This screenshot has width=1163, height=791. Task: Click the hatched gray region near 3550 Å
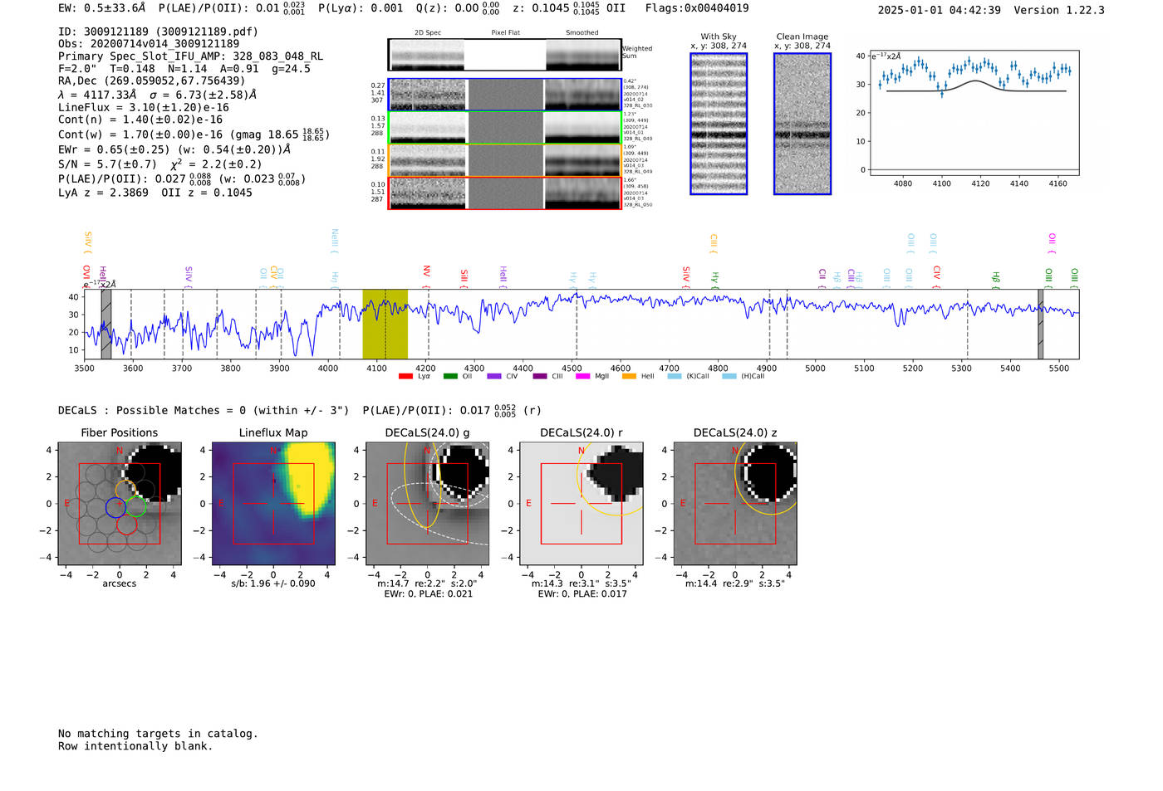point(106,324)
